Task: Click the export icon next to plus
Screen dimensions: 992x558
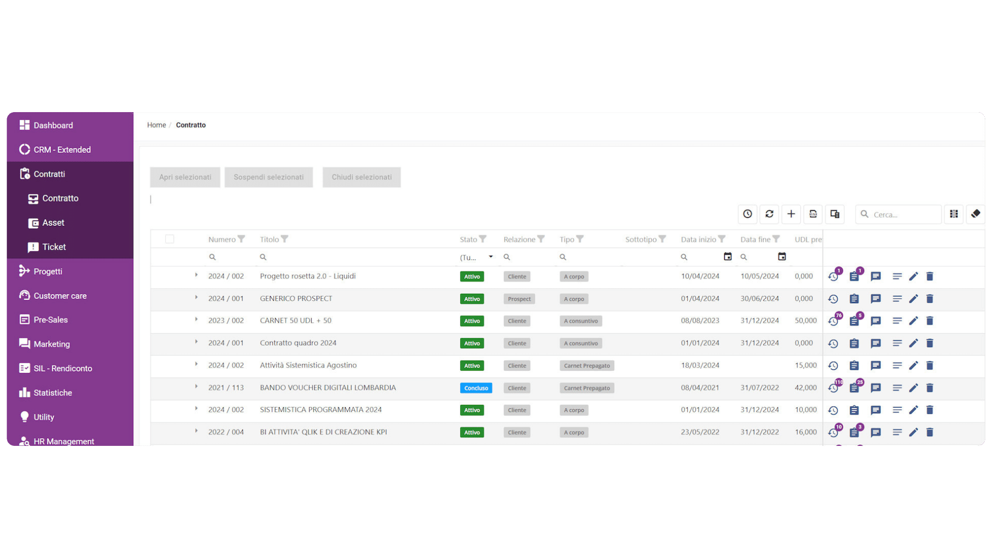Action: [x=813, y=214]
